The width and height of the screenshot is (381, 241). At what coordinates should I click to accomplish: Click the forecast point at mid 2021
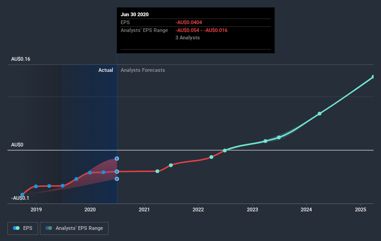(x=171, y=165)
